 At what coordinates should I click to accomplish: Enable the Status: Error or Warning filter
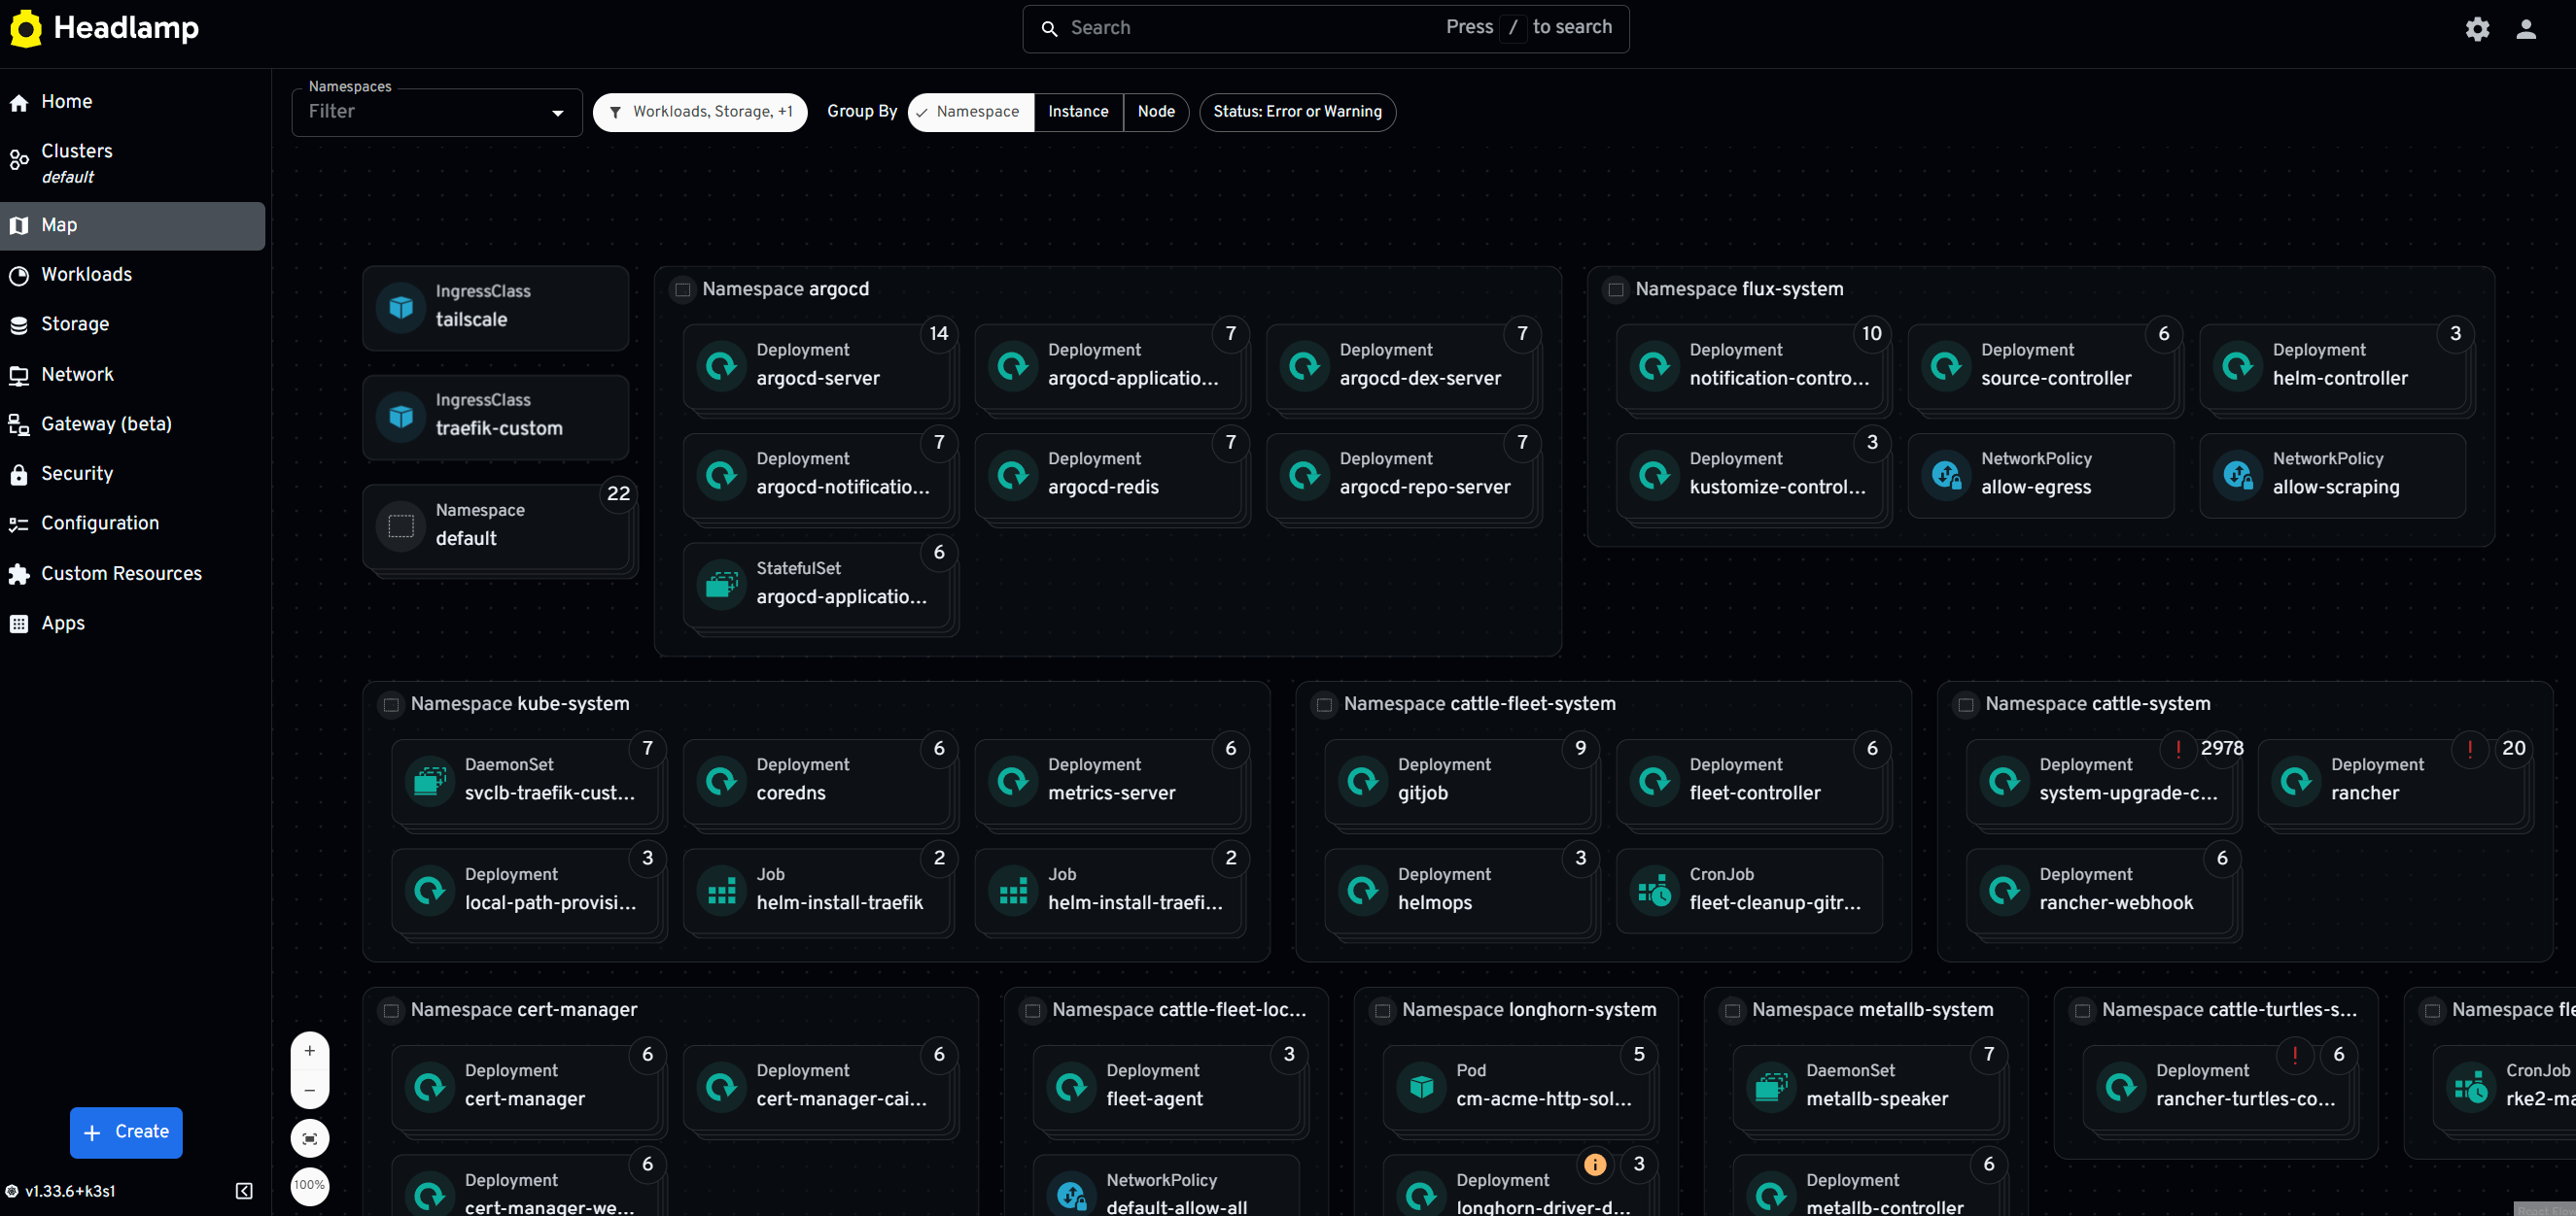1297,112
